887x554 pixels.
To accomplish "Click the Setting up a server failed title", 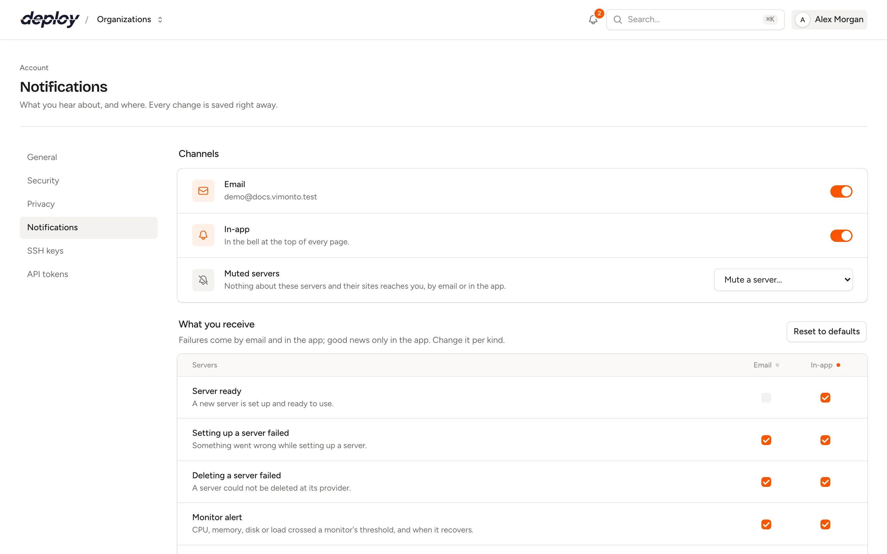I will (x=241, y=433).
